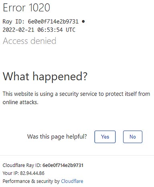This screenshot has width=154, height=187.
Task: Click the "Performance & security by" text
Action: click(31, 181)
